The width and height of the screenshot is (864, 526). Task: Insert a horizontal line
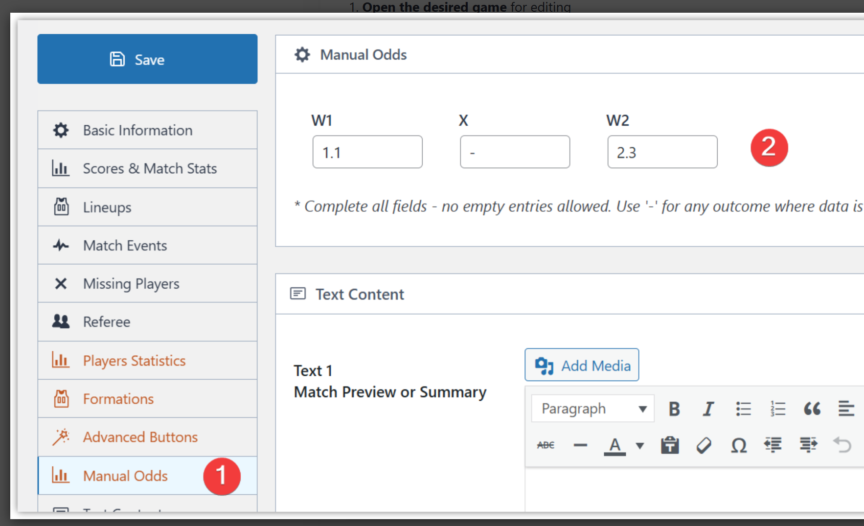click(580, 445)
